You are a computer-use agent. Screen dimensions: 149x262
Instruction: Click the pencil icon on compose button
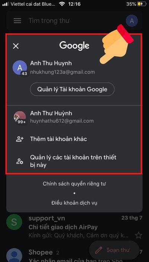coord(98,250)
